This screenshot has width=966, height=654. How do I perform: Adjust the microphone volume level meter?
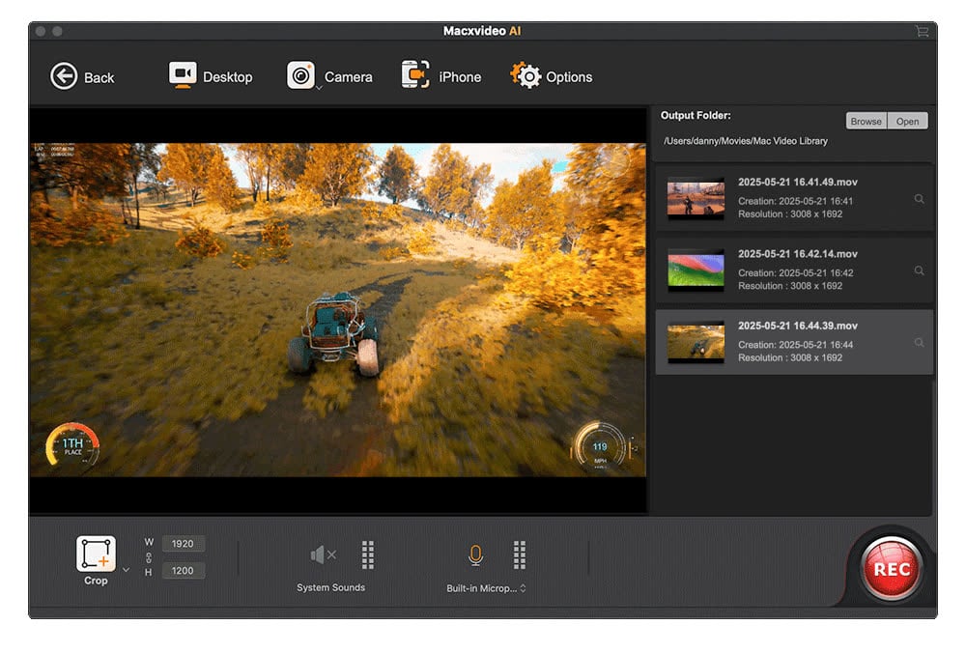pyautogui.click(x=520, y=554)
